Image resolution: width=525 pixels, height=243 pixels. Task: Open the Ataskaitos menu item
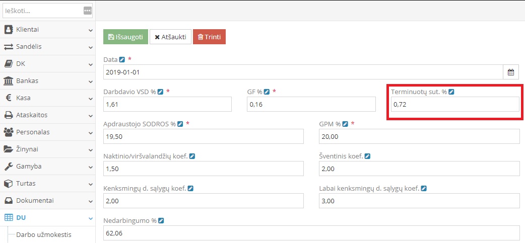pos(47,115)
